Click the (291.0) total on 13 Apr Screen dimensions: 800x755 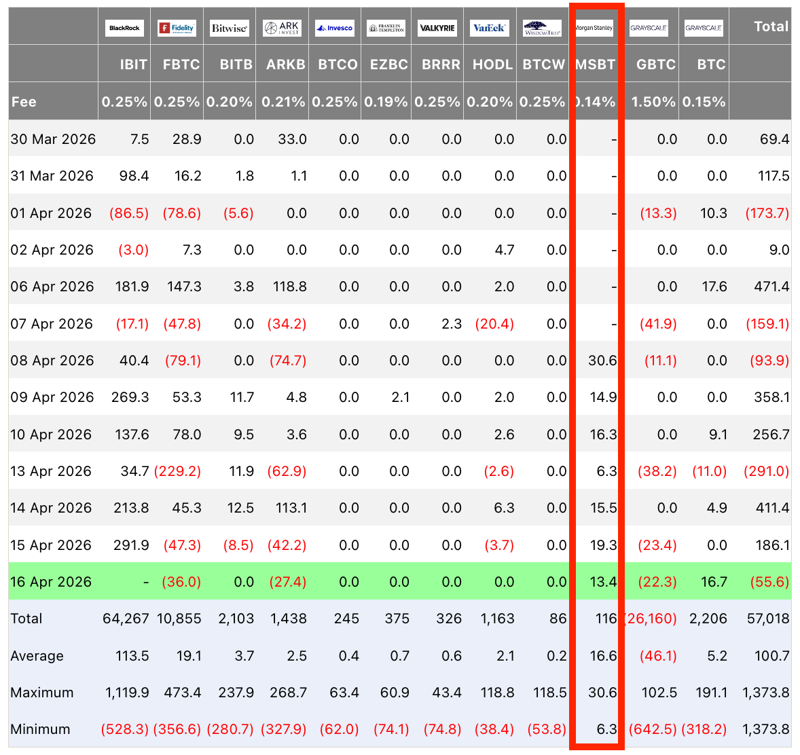[x=766, y=471]
